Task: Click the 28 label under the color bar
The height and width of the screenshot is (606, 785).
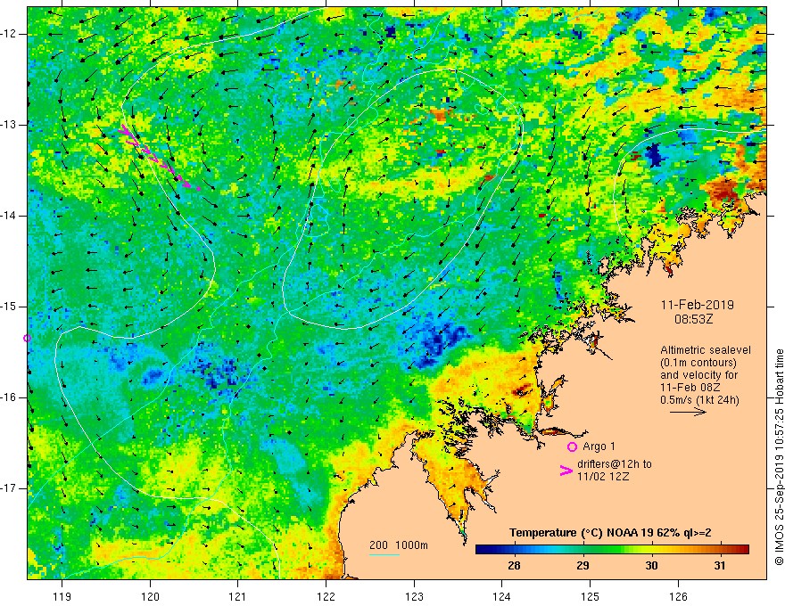Action: coord(514,566)
